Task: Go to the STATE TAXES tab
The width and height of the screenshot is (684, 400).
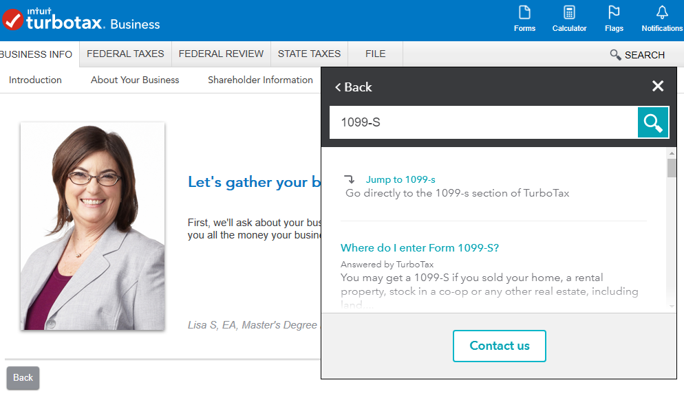Action: tap(309, 54)
